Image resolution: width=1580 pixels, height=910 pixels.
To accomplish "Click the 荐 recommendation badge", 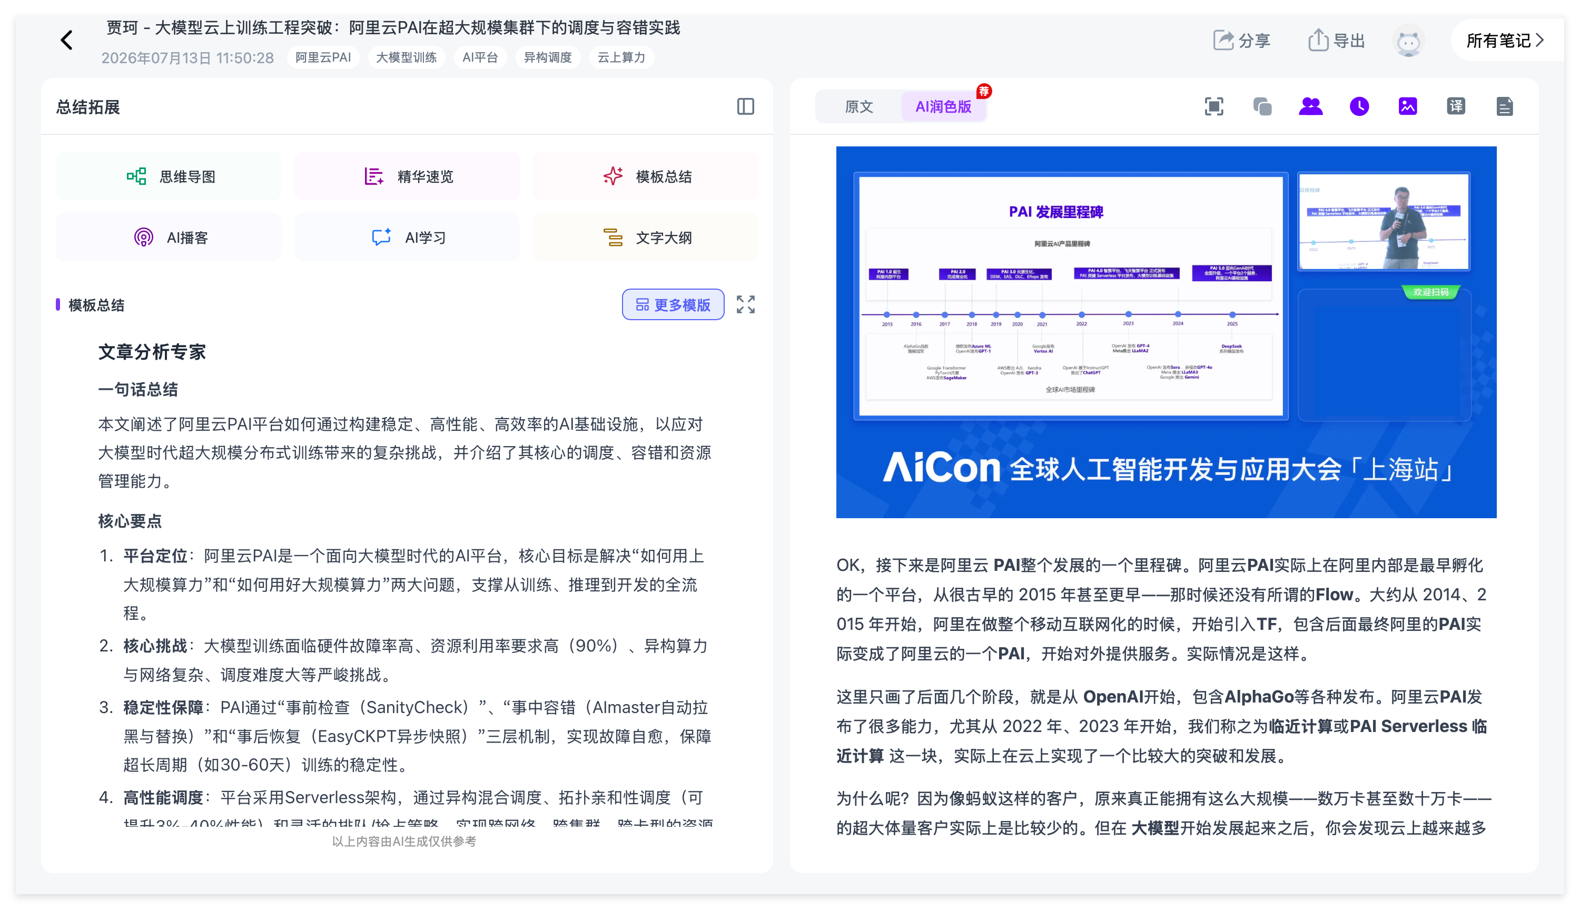I will point(984,91).
